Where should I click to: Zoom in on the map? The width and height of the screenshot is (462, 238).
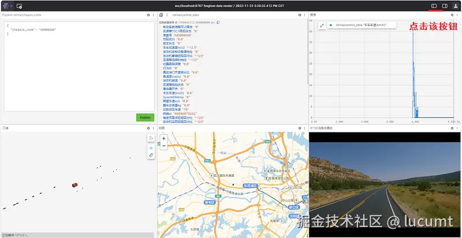[163, 138]
